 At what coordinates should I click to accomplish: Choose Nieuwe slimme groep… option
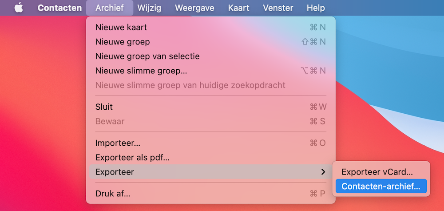pos(210,71)
